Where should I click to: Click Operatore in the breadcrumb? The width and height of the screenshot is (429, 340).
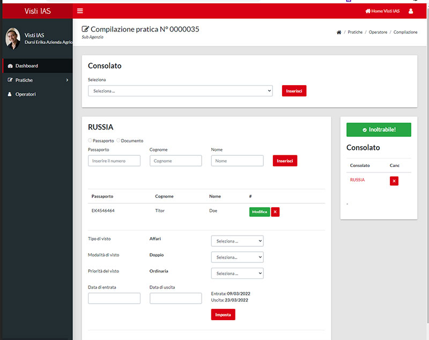[x=378, y=32]
